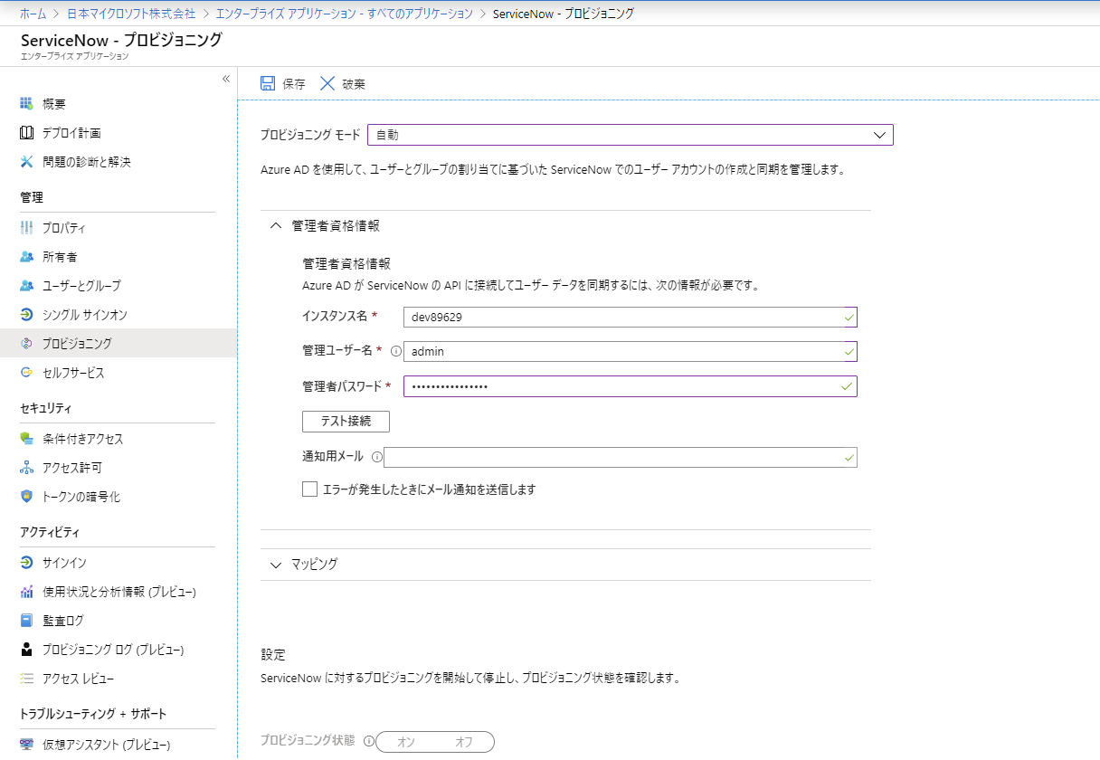Click the テスト接続 button

point(346,422)
